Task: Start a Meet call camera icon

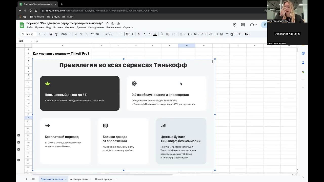Action: tap(252, 25)
